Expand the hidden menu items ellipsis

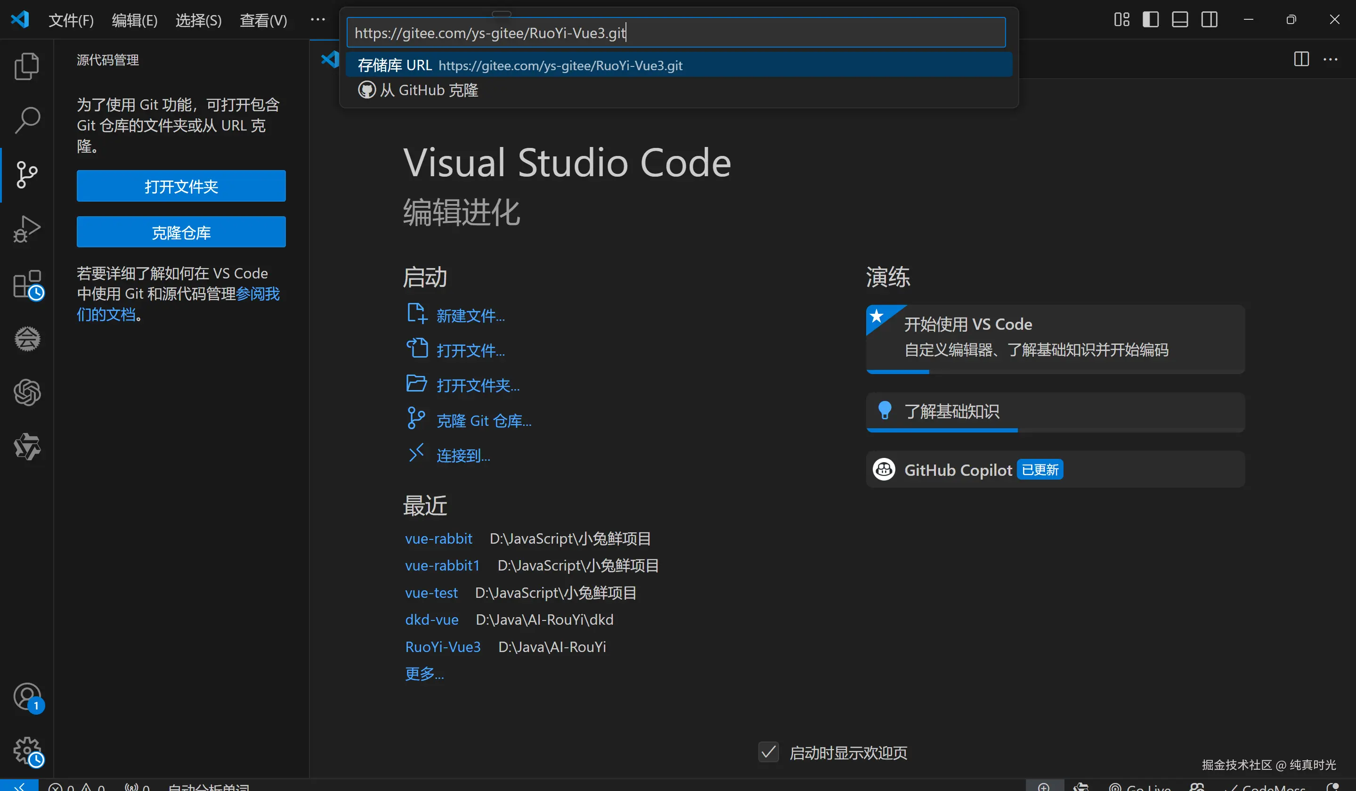point(317,20)
